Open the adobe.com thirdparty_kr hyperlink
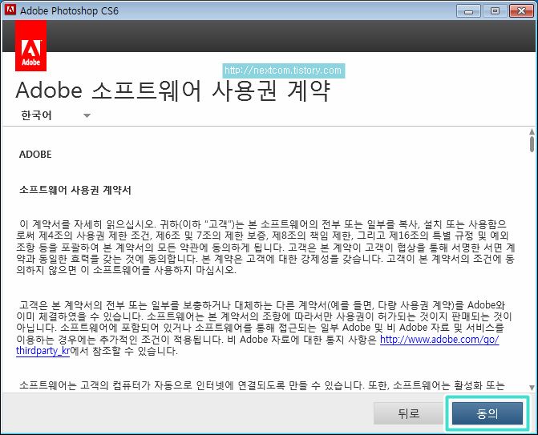 click(439, 340)
